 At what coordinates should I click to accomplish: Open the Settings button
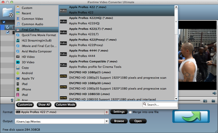tap(119, 112)
